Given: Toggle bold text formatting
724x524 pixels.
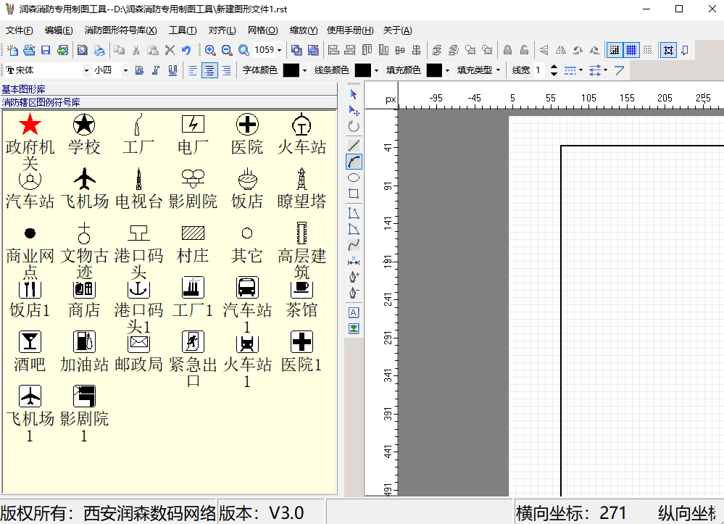Looking at the screenshot, I should [x=139, y=70].
